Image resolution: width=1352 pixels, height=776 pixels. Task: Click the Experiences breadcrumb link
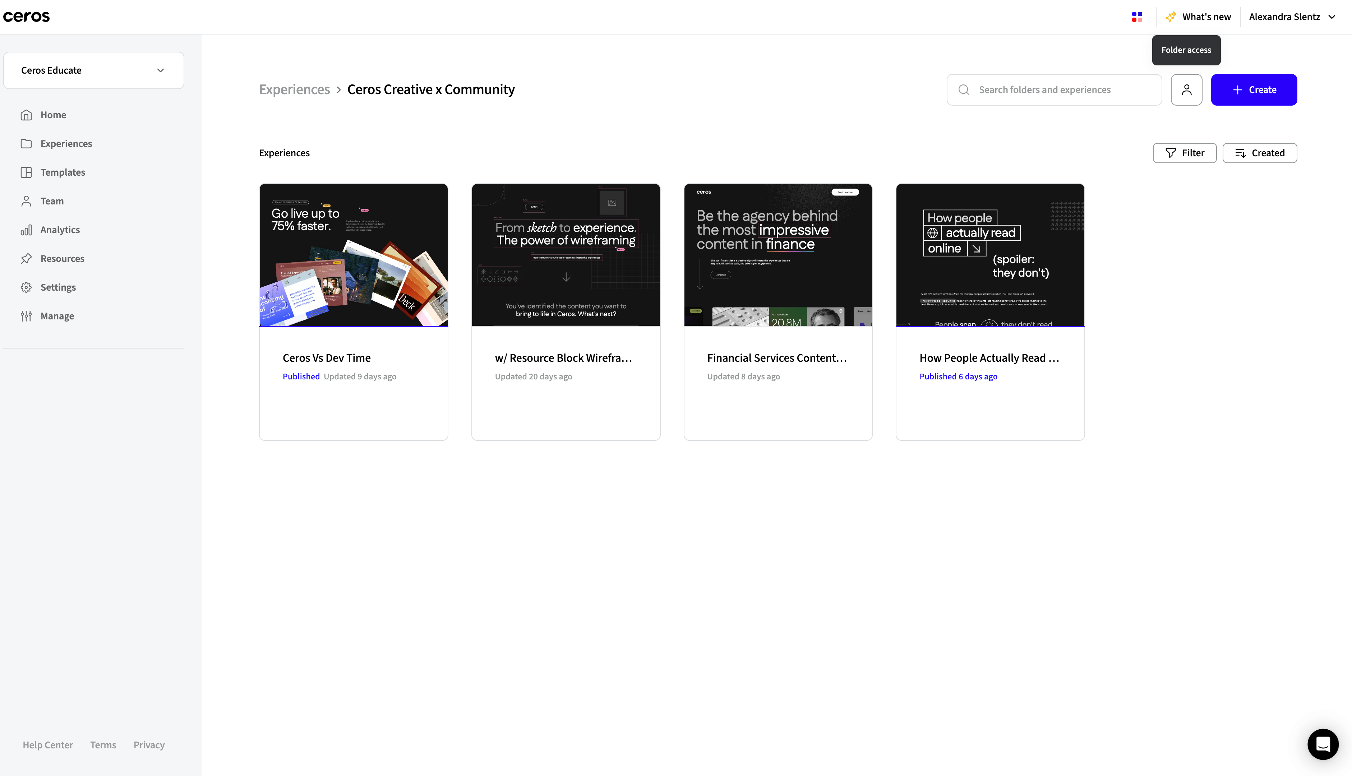(294, 89)
